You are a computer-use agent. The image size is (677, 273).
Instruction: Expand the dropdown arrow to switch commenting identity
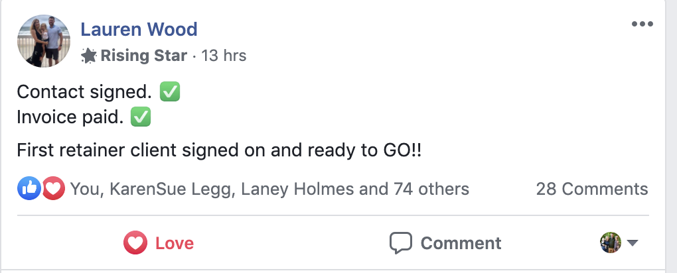(x=633, y=243)
